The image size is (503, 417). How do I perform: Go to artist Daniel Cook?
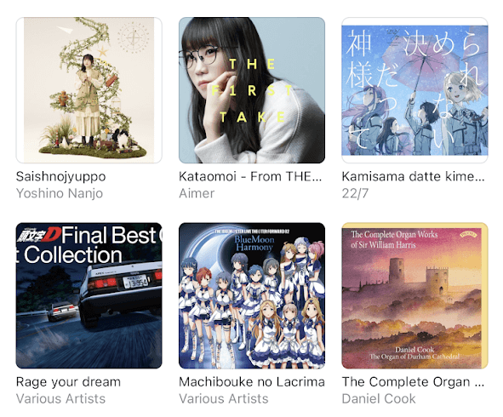[379, 399]
